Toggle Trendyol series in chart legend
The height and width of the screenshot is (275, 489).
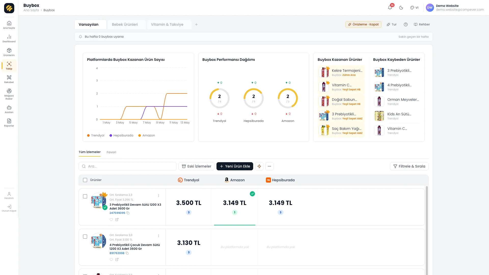pyautogui.click(x=96, y=135)
